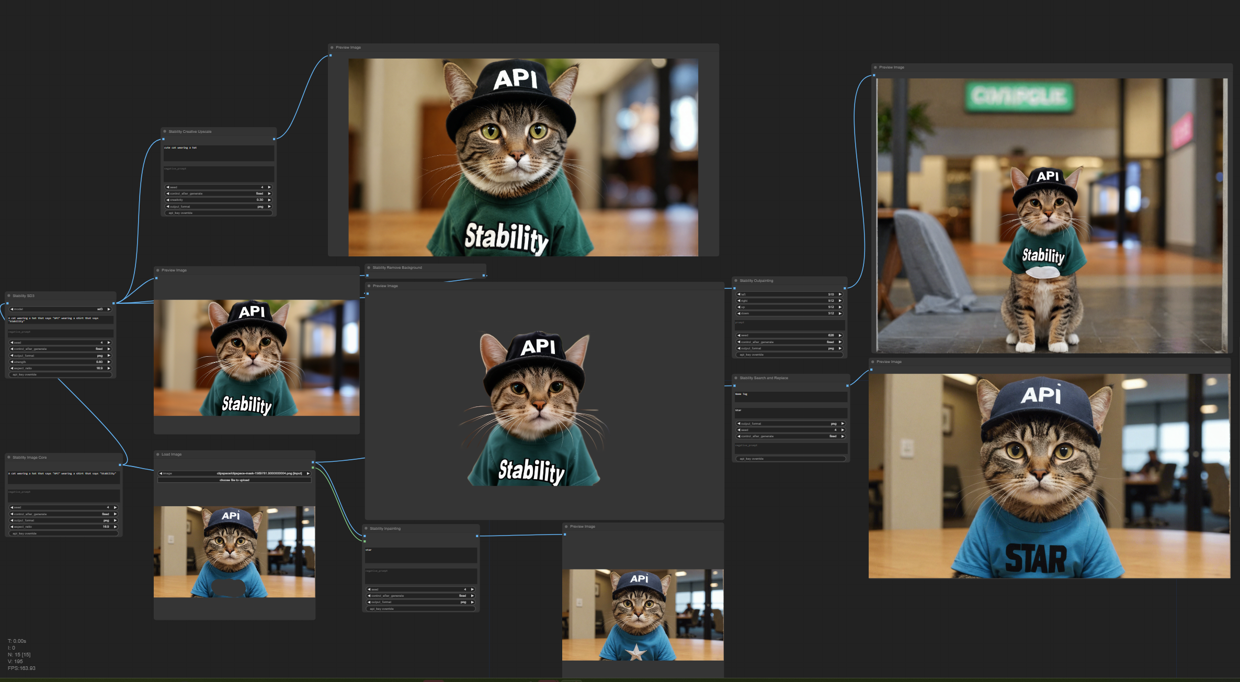Open control_after_generate combo in Stability Inpainting
Viewport: 1240px width, 682px height.
(420, 596)
